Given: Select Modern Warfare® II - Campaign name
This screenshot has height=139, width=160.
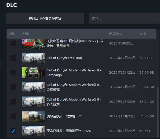Looking at the screenshot, I should point(74,73).
